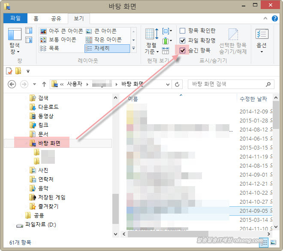Switch to 목록 list layout
The width and height of the screenshot is (283, 251).
54,48
